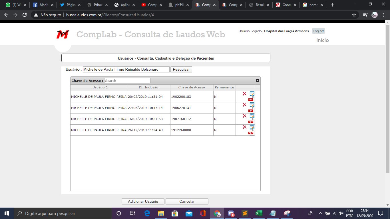Click the address bar URL
Image resolution: width=390 pixels, height=219 pixels.
pyautogui.click(x=110, y=15)
